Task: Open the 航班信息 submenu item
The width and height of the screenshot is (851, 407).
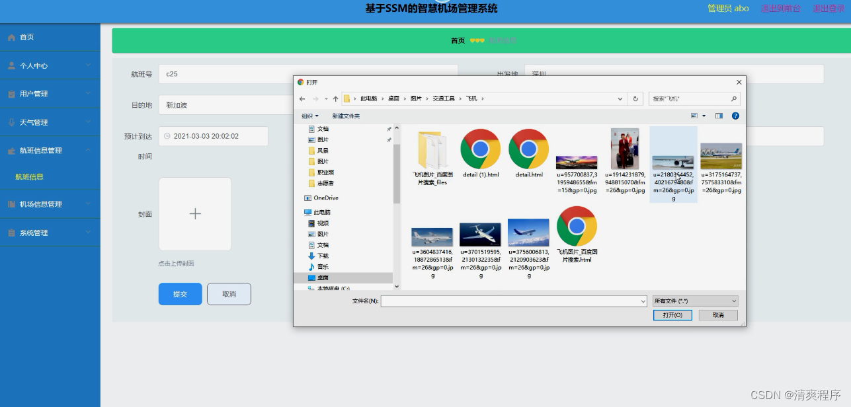Action: click(29, 177)
